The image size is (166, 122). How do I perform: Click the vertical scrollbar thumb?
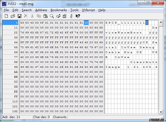pos(161,25)
